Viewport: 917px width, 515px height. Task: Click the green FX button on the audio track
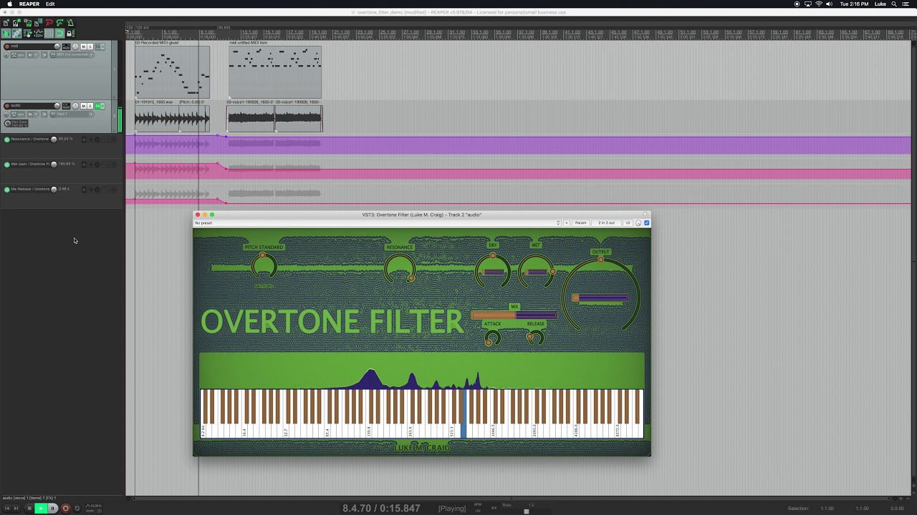[99, 106]
